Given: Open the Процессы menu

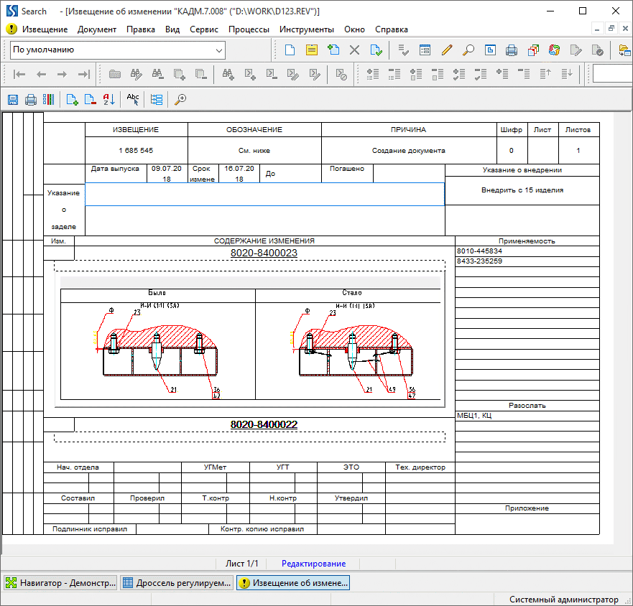Looking at the screenshot, I should click(249, 29).
